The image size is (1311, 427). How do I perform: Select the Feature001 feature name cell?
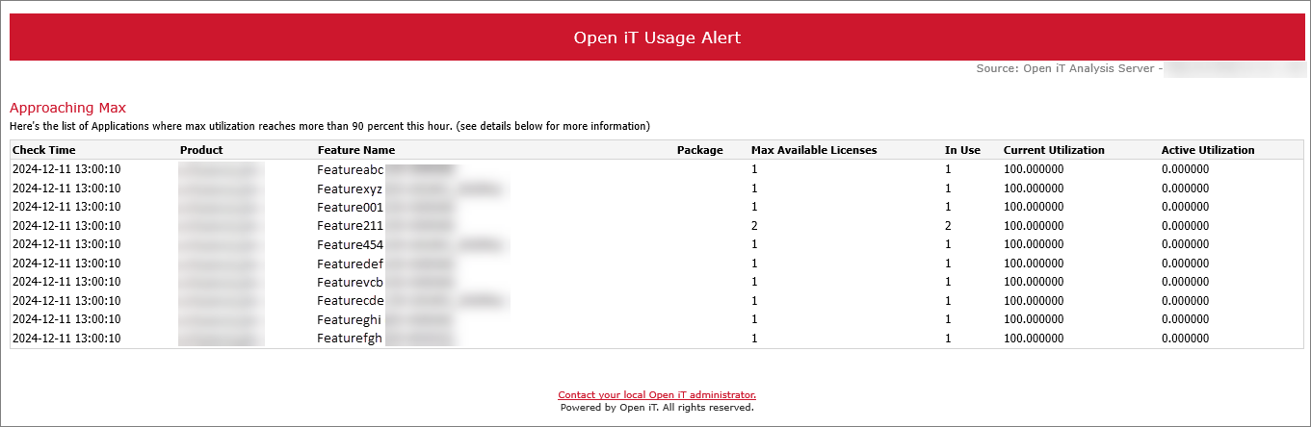(351, 207)
